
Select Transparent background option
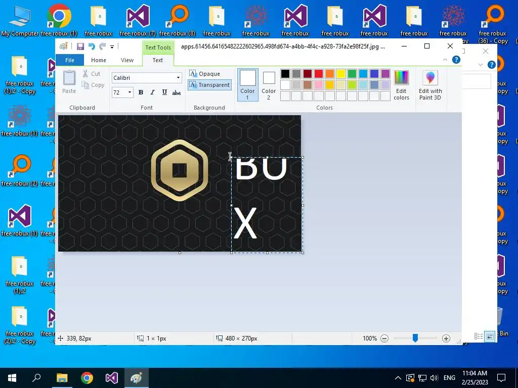[x=209, y=85]
